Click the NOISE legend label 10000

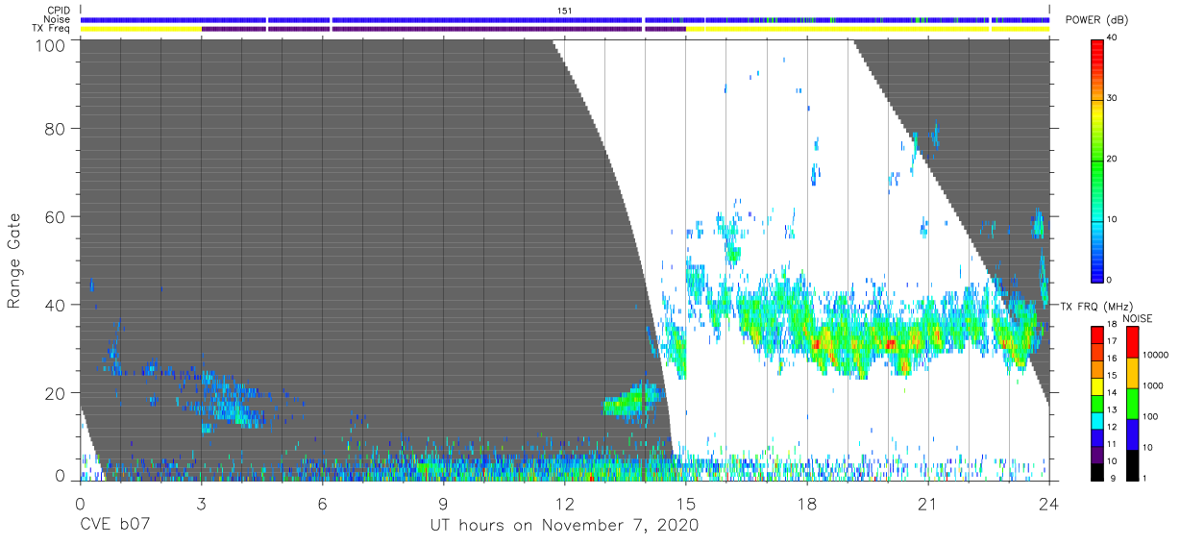(x=1156, y=356)
